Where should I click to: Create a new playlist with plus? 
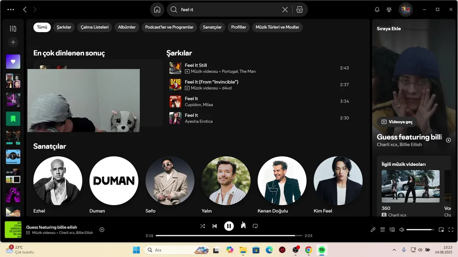point(13,42)
